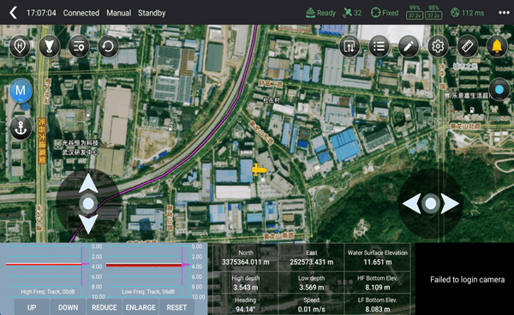Steer left with the left arrow

(412, 204)
